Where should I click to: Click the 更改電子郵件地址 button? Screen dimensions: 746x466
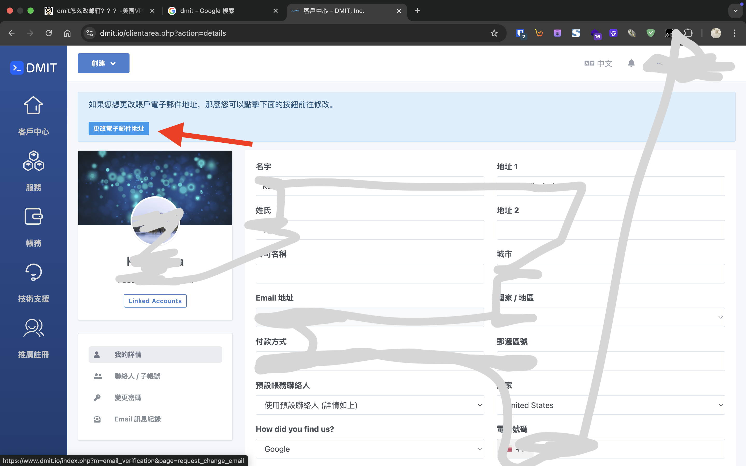(119, 128)
